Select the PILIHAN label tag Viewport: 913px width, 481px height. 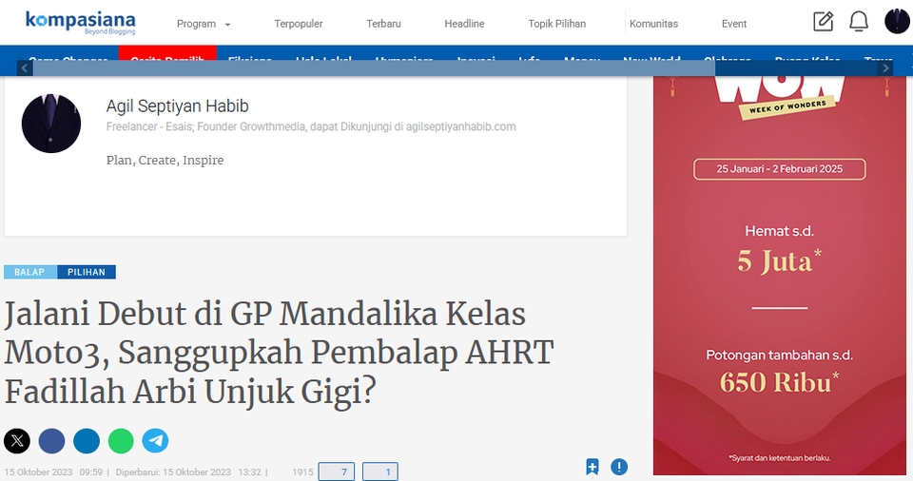click(x=87, y=272)
